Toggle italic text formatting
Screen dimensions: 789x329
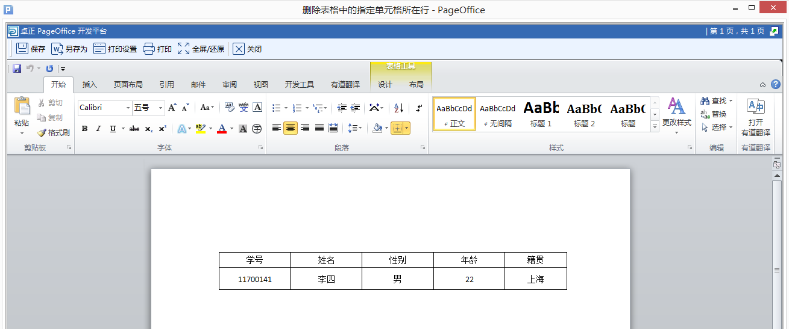click(x=98, y=129)
